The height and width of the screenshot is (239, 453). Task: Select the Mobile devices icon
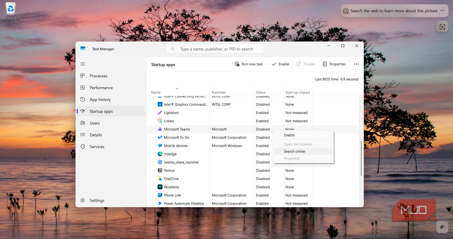[x=160, y=145]
